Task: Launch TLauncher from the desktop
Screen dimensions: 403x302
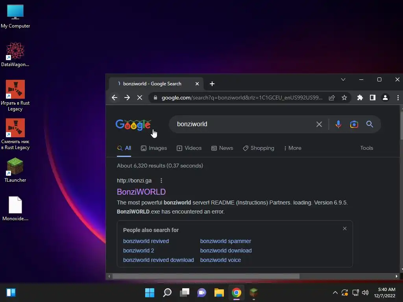Action: coord(15,170)
